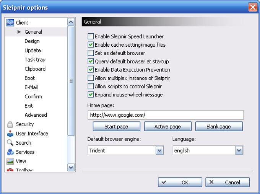Open Clipboard settings
Image resolution: width=260 pixels, height=194 pixels.
35,69
